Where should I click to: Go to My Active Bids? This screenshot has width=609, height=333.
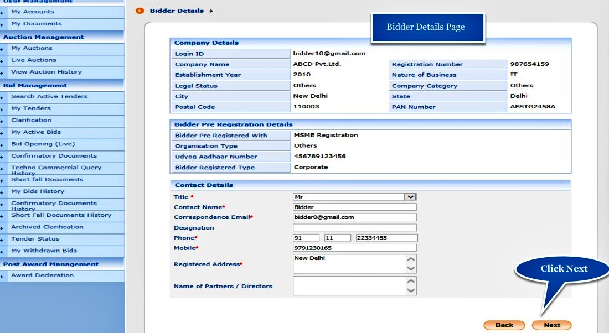click(x=36, y=132)
